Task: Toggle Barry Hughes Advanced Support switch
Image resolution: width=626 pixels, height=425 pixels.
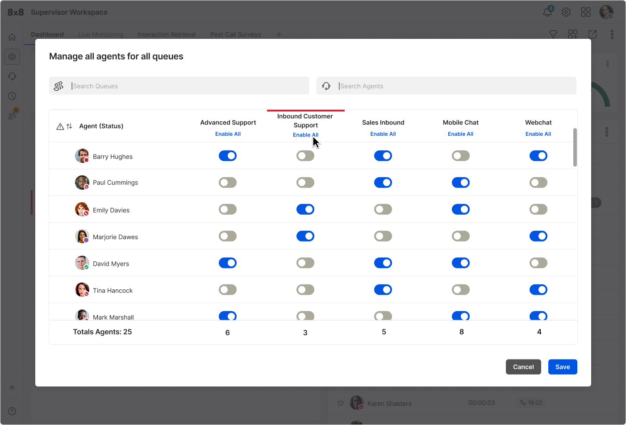Action: (x=228, y=156)
